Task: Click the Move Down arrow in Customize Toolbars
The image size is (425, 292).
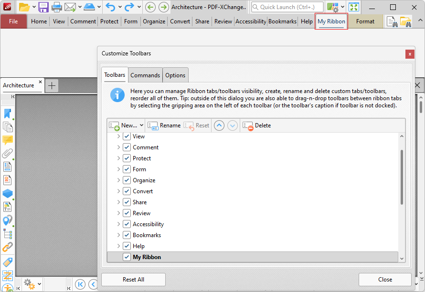Action: tap(232, 125)
